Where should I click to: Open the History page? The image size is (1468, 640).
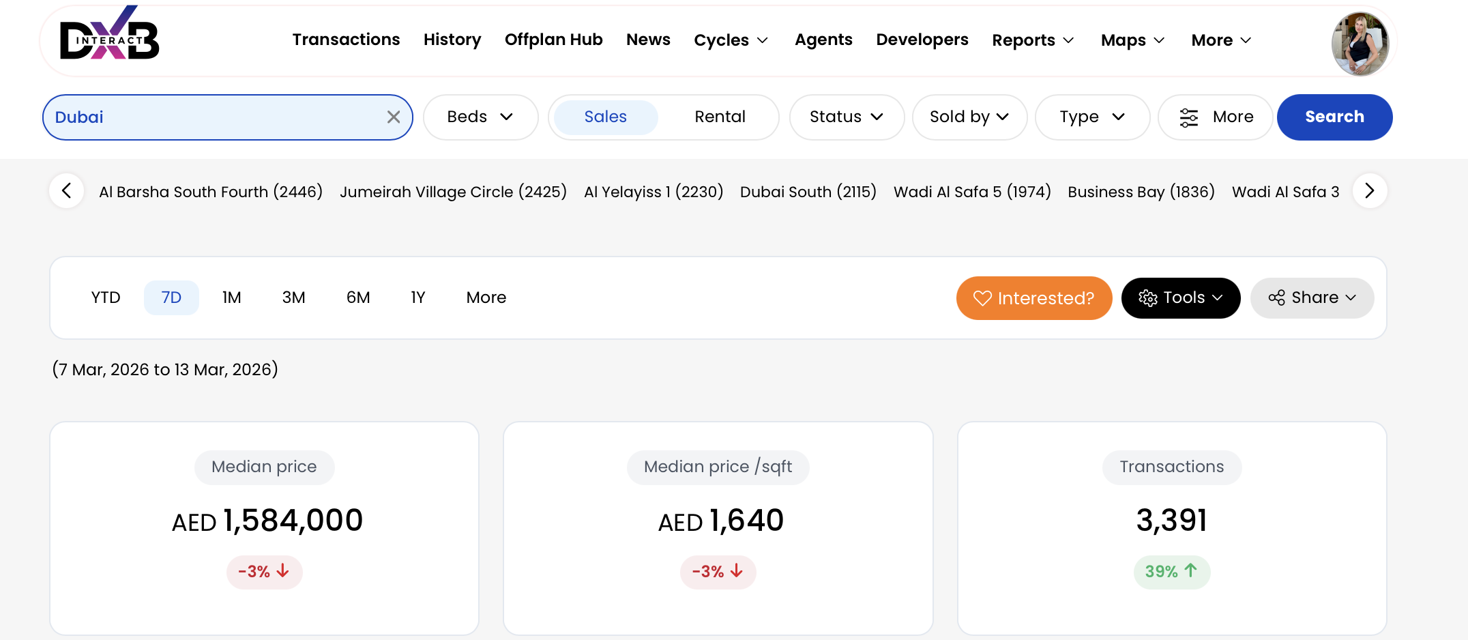pos(452,40)
